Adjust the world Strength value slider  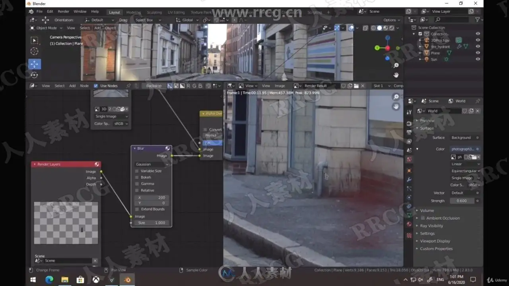(462, 201)
